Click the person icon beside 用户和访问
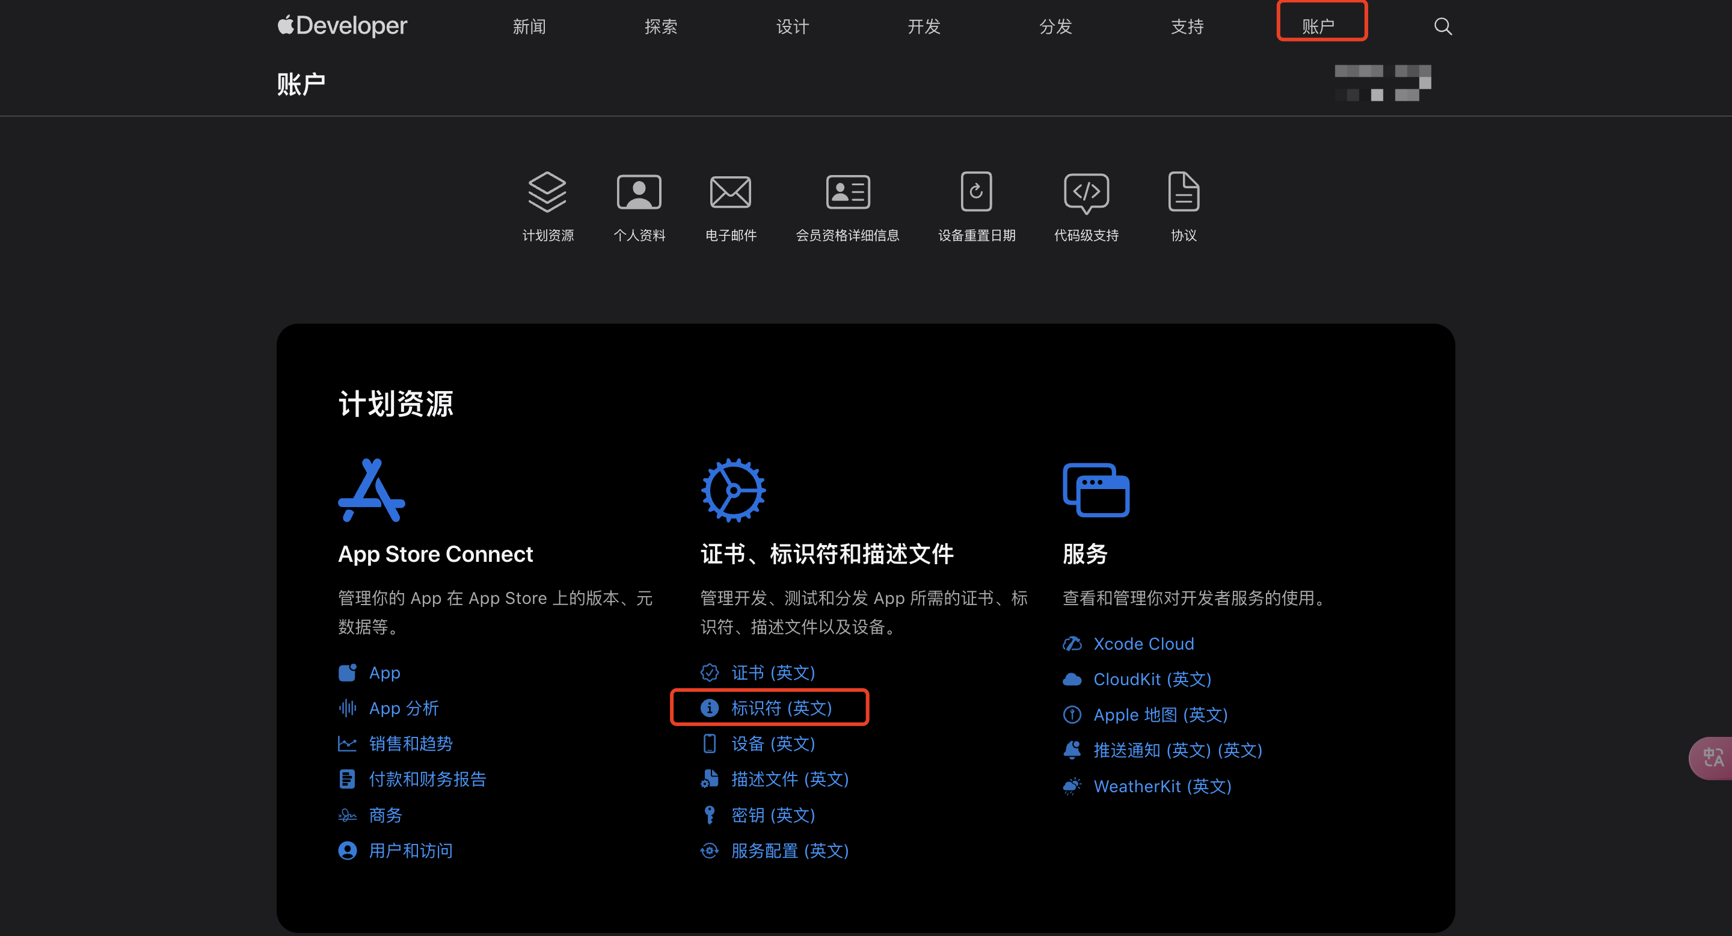The width and height of the screenshot is (1732, 936). pyautogui.click(x=347, y=851)
